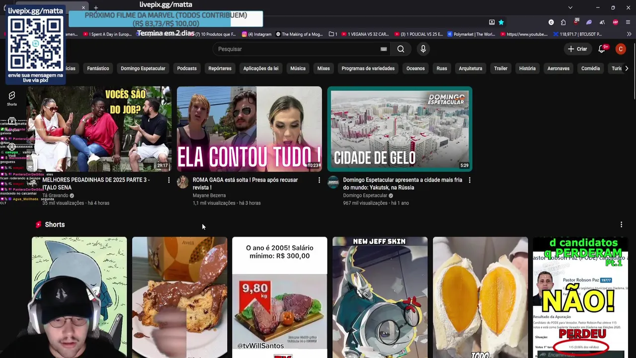Select the História category chip
Image resolution: width=636 pixels, height=358 pixels.
[x=527, y=68]
